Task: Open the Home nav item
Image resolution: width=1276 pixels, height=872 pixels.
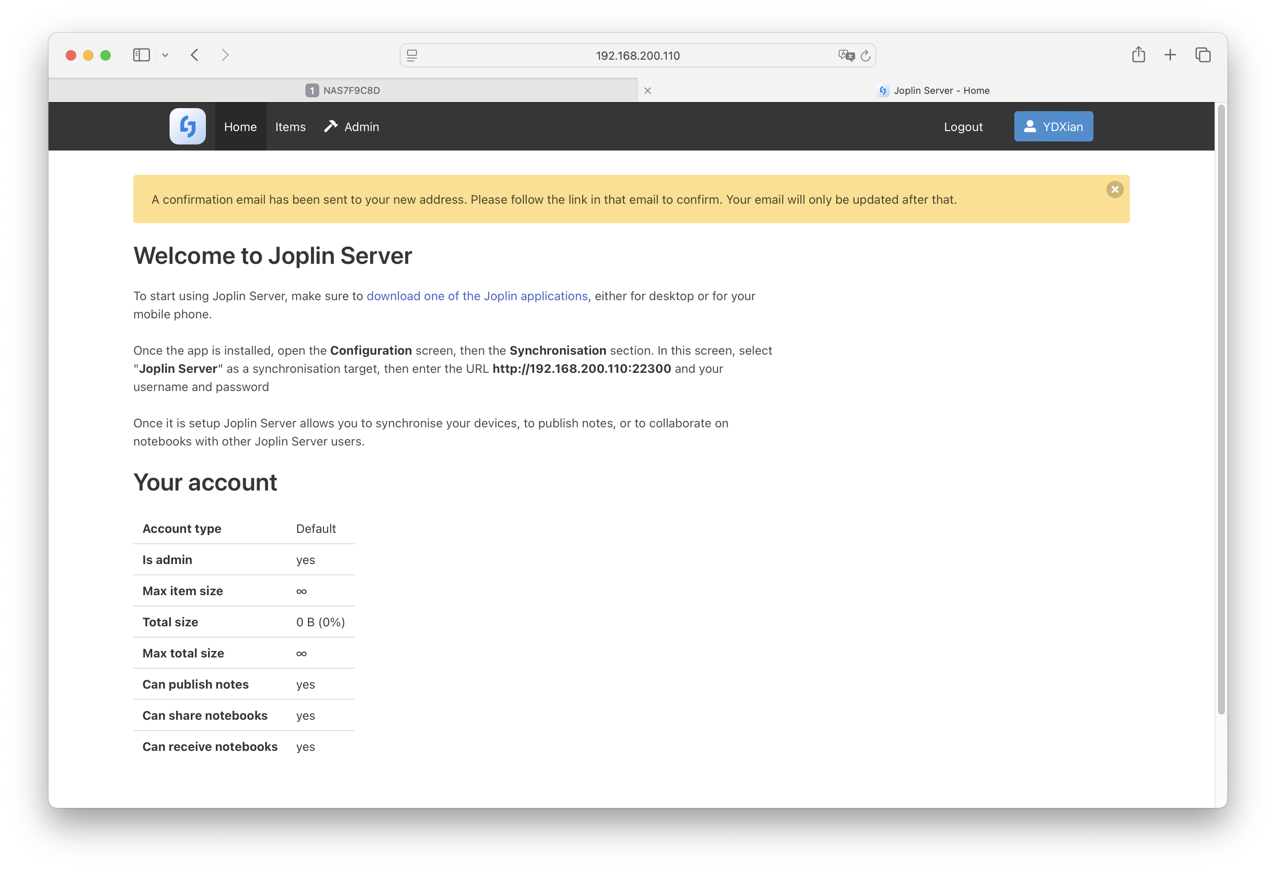Action: [240, 126]
